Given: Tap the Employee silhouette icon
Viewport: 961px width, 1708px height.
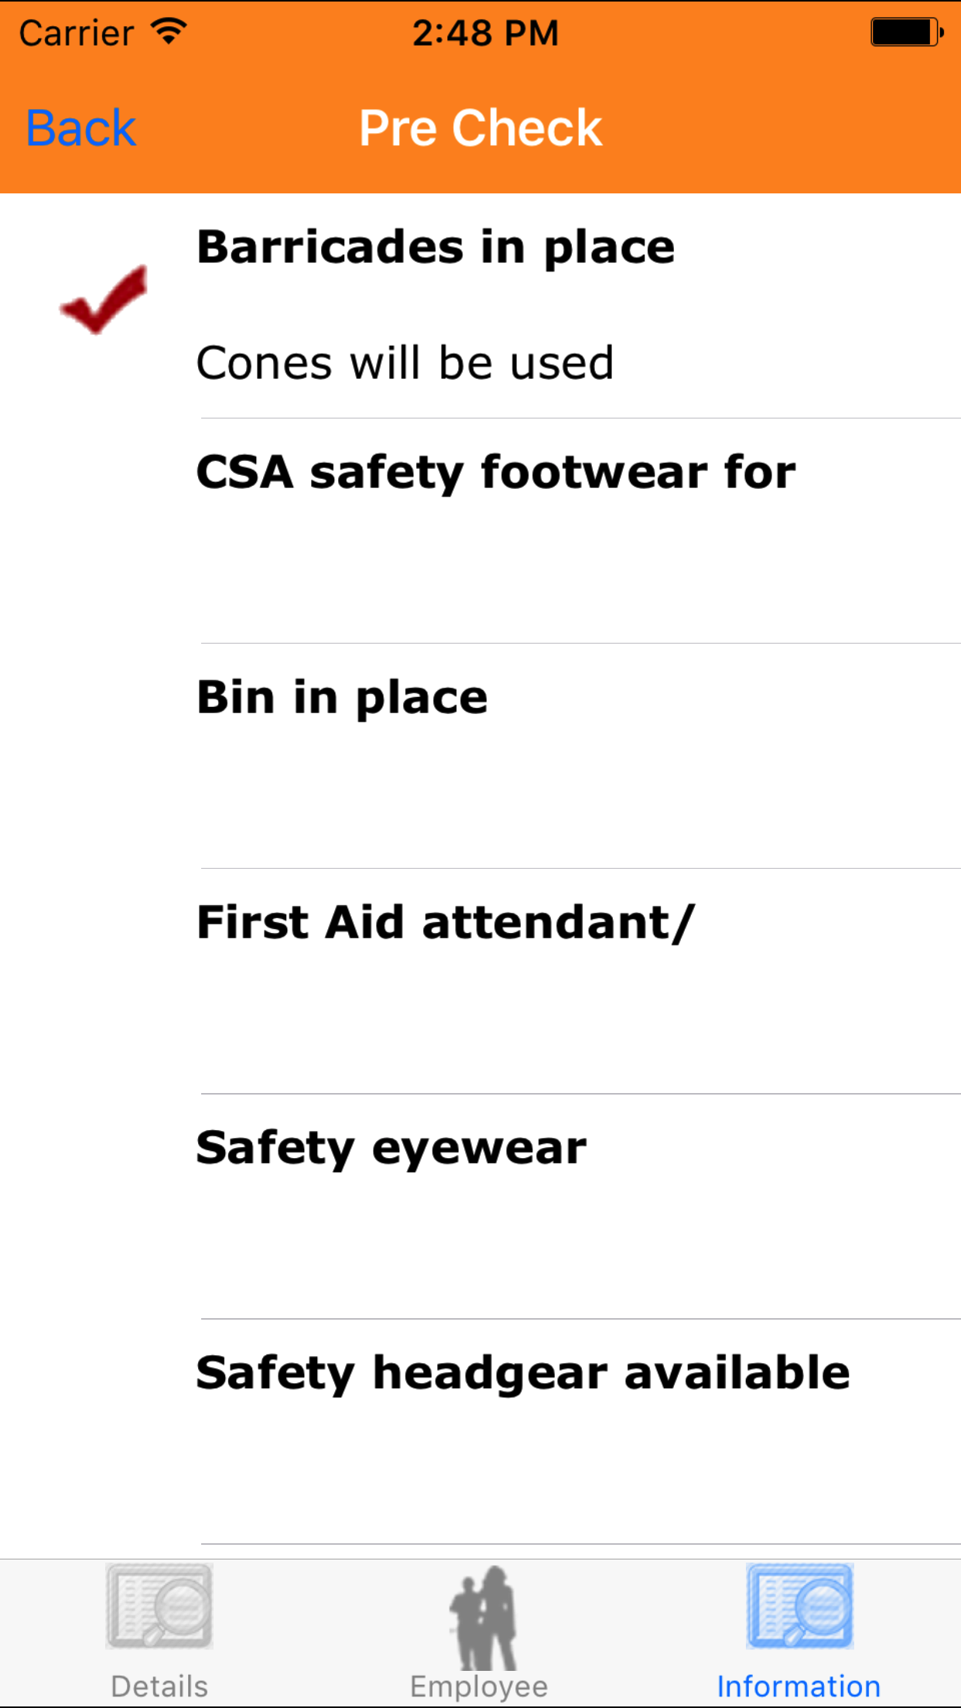Looking at the screenshot, I should point(482,1617).
